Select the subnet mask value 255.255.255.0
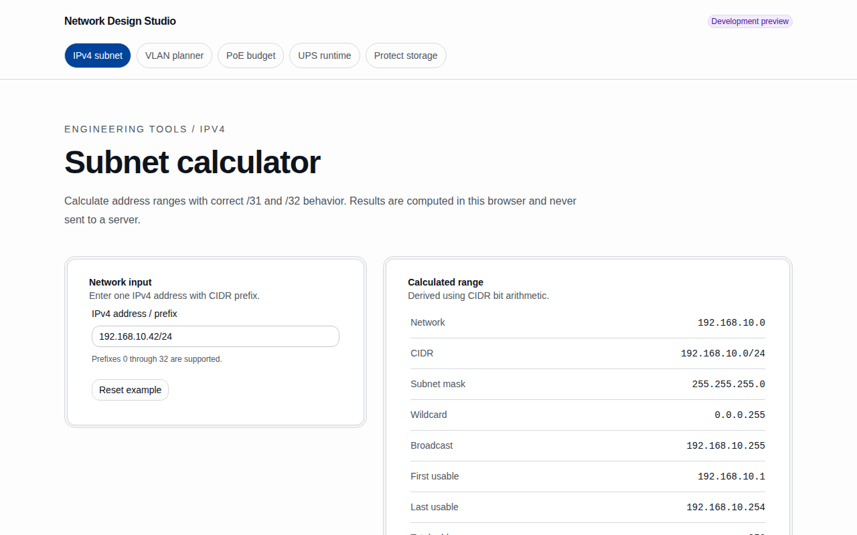Viewport: 857px width, 535px height. (728, 384)
